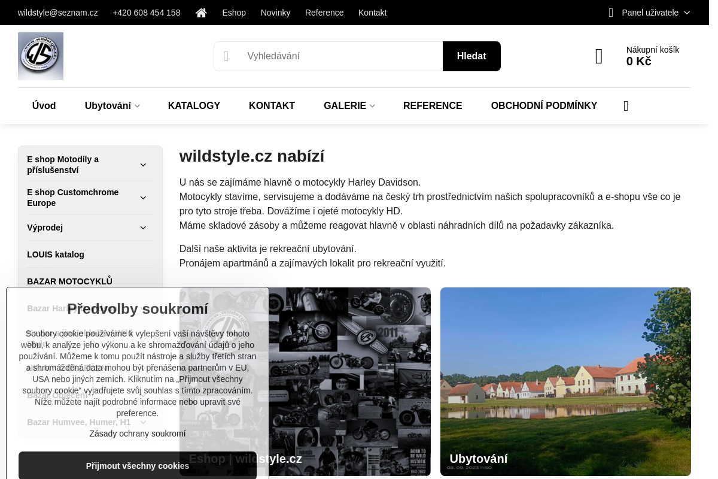Screen dimensions: 718x479
Task: Open Novinky in the top bar
Action: [275, 13]
